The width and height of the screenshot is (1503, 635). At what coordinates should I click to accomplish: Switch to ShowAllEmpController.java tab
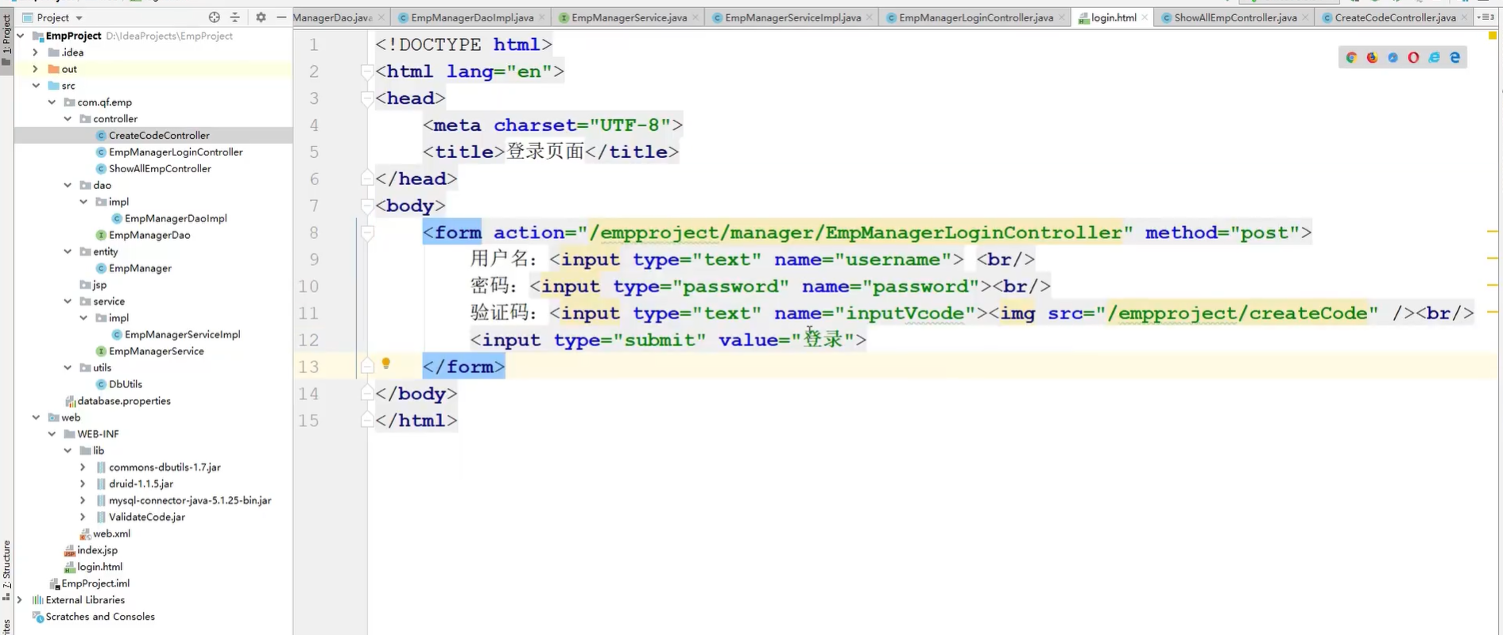1234,17
